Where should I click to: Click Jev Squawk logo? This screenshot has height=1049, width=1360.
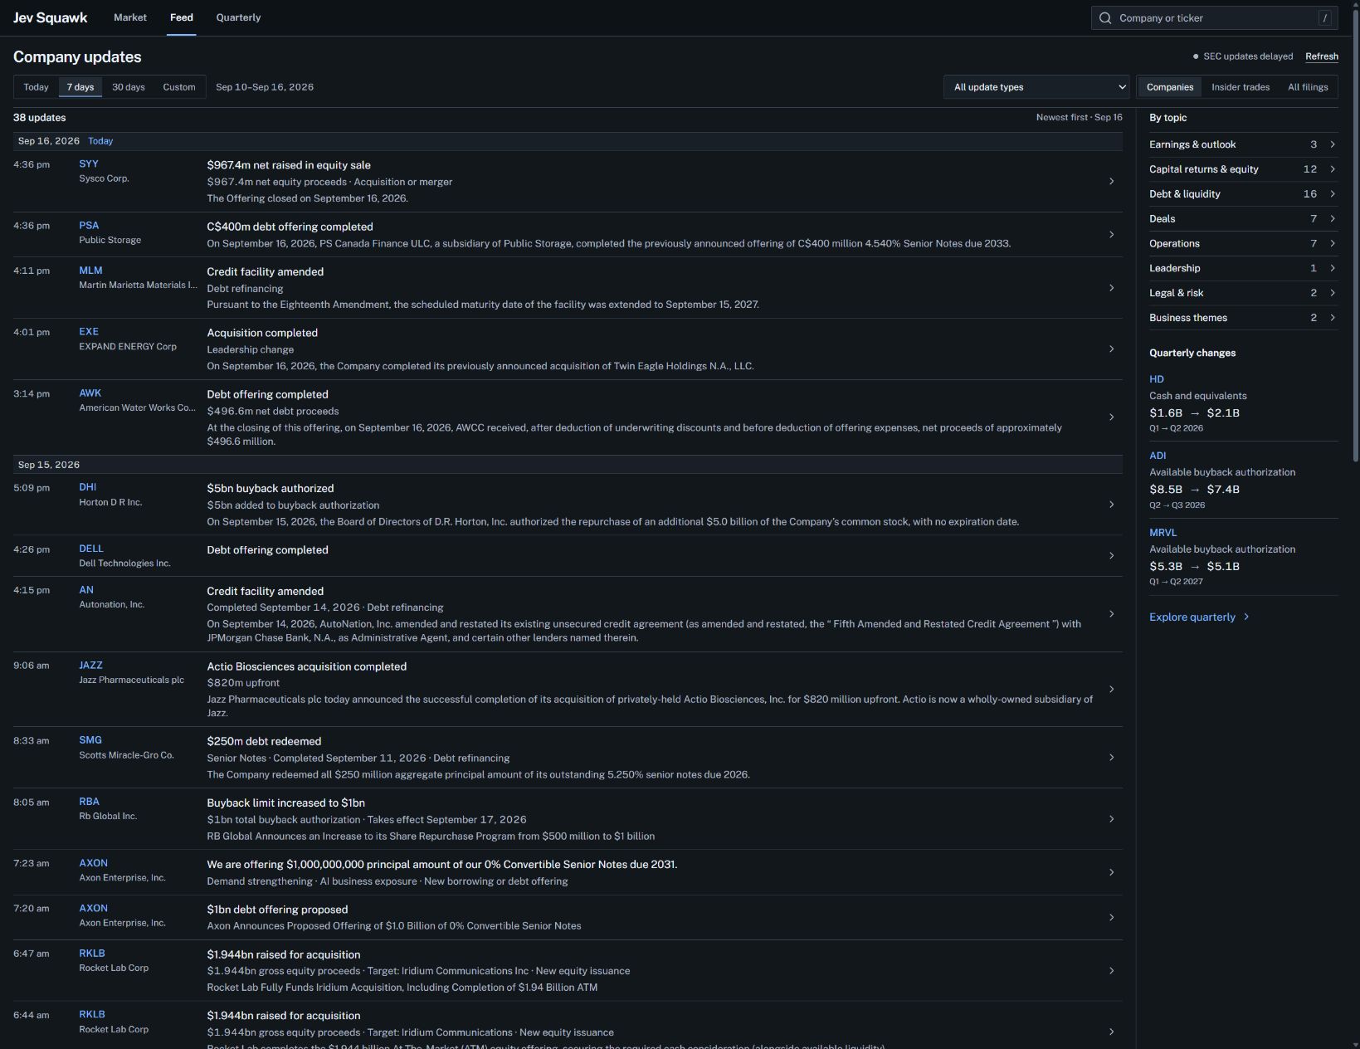[x=50, y=17]
